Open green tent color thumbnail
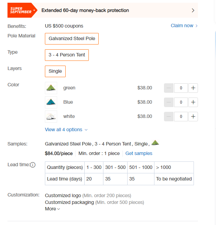216x225 pixels. pyautogui.click(x=51, y=88)
